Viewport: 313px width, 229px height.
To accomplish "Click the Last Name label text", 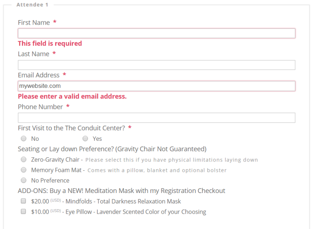I will pos(34,54).
